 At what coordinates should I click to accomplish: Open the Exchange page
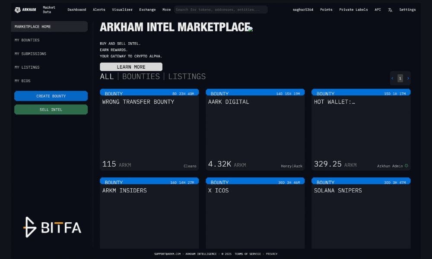(x=147, y=9)
